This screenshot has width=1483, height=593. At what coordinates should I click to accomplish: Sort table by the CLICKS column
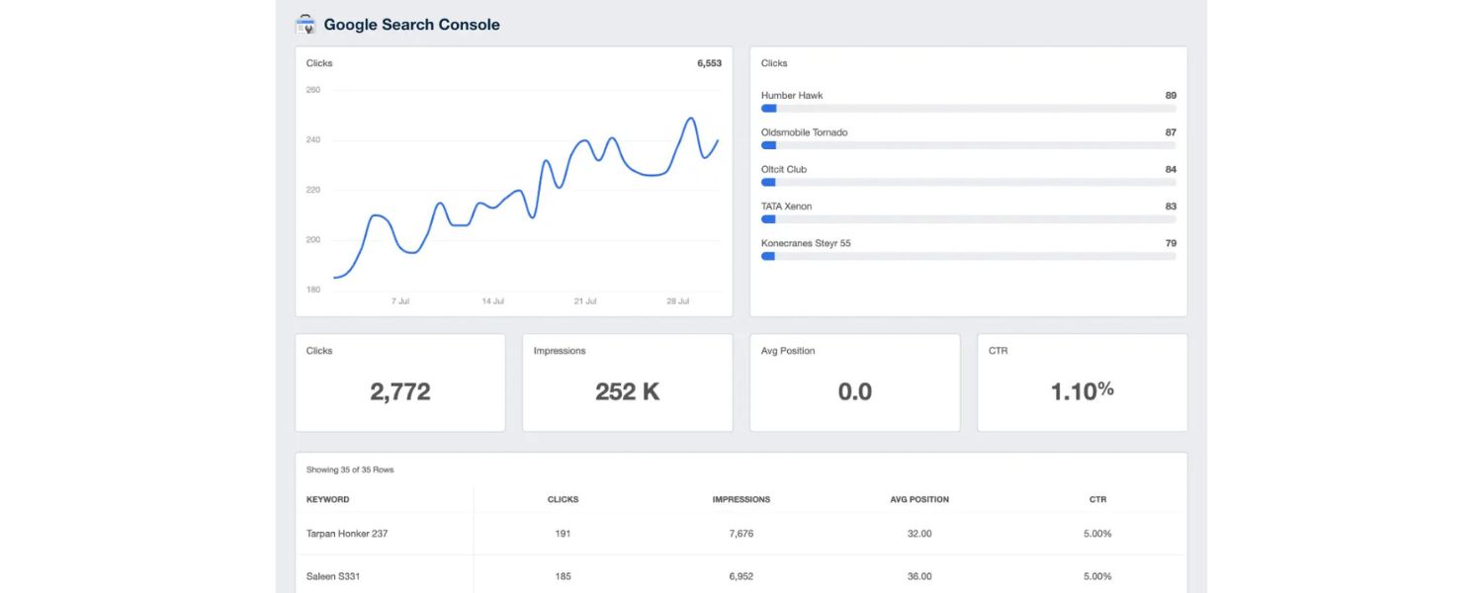[563, 499]
